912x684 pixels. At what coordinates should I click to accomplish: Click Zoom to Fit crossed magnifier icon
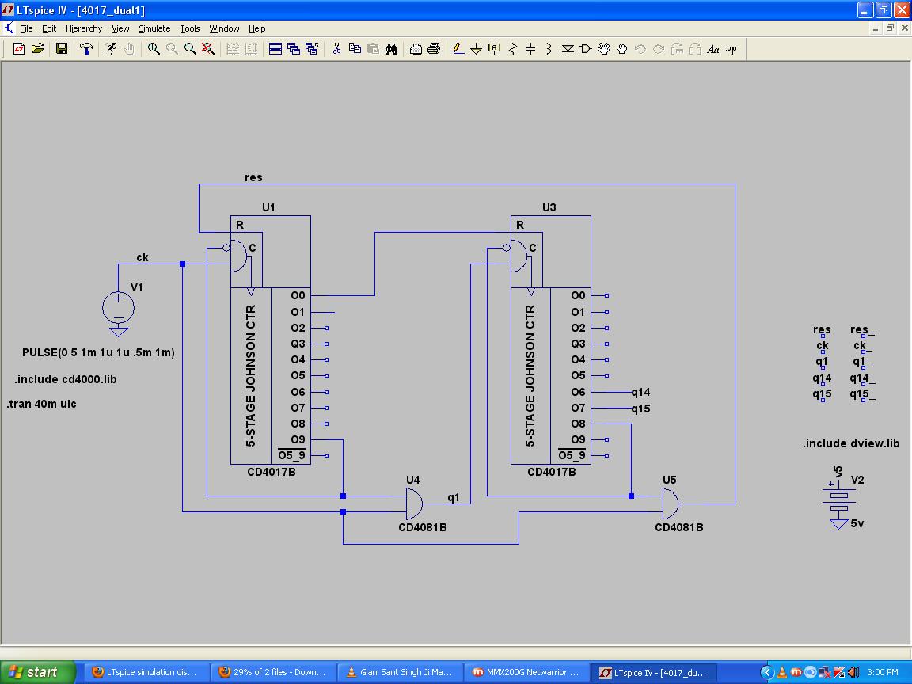tap(207, 49)
